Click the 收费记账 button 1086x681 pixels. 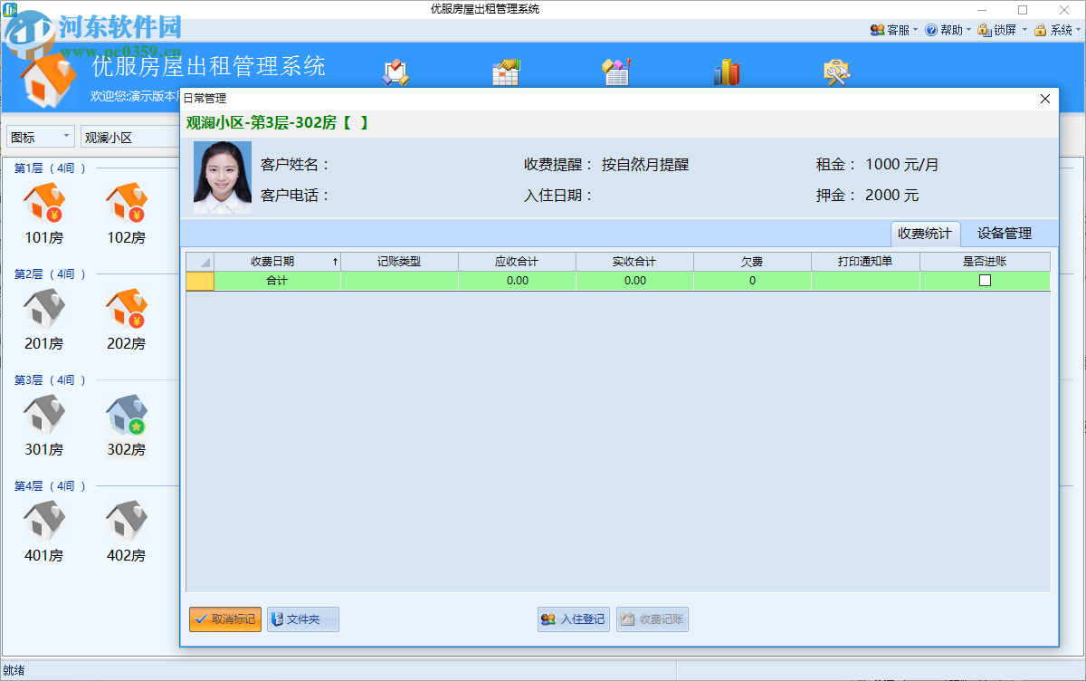pos(653,619)
